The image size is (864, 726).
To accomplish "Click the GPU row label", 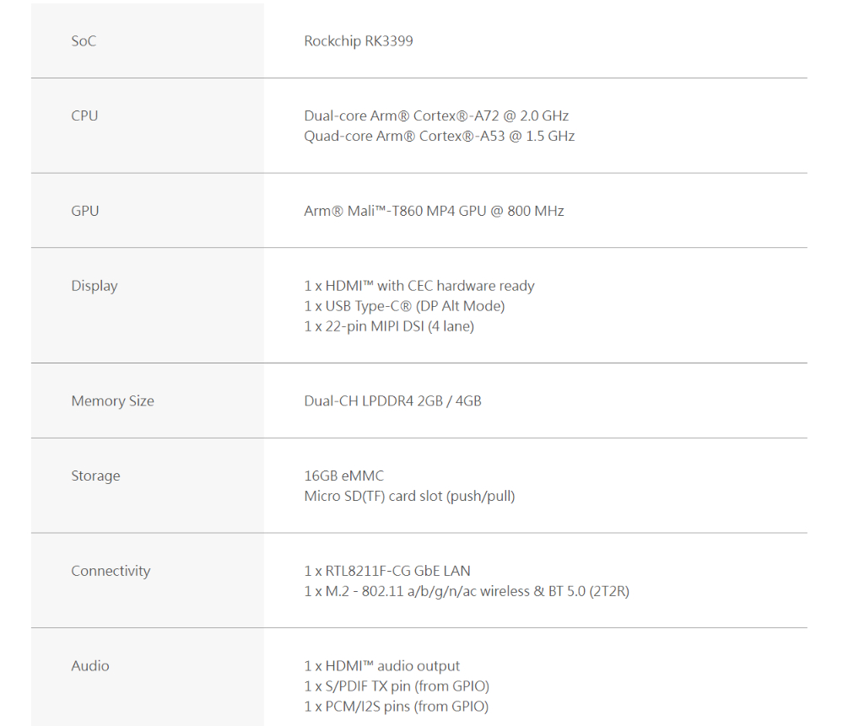I will tap(84, 212).
